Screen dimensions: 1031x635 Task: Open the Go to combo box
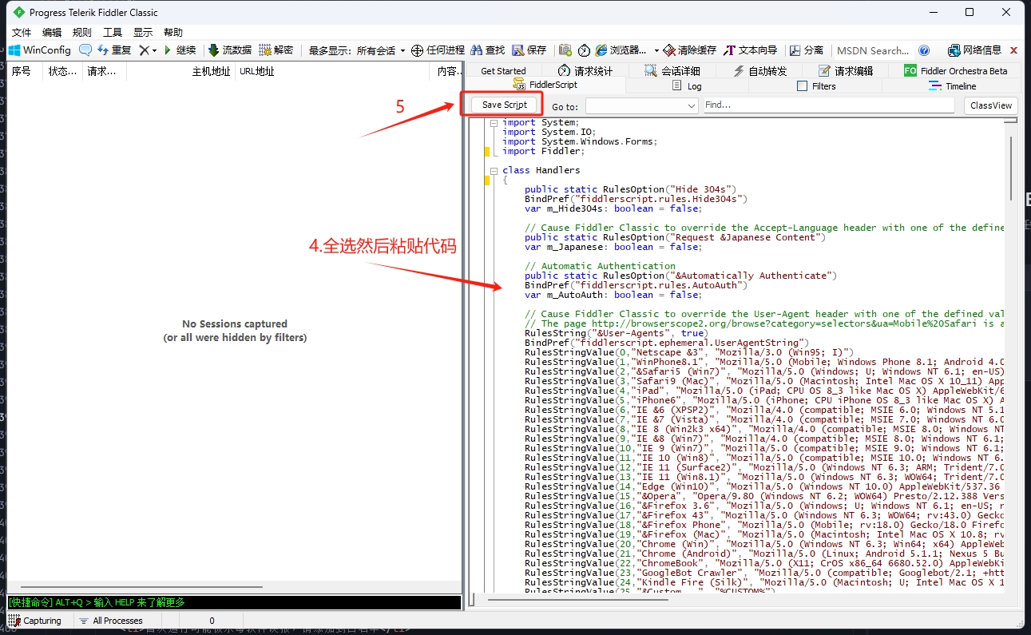pos(642,105)
